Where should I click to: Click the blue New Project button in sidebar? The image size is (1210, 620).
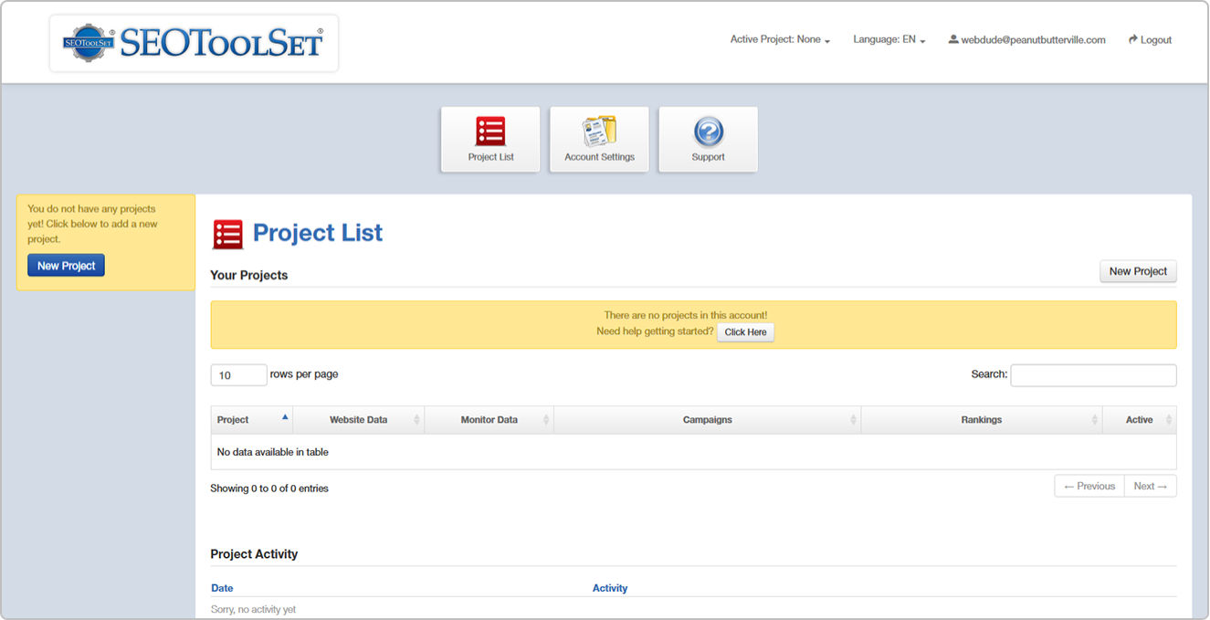tap(67, 266)
